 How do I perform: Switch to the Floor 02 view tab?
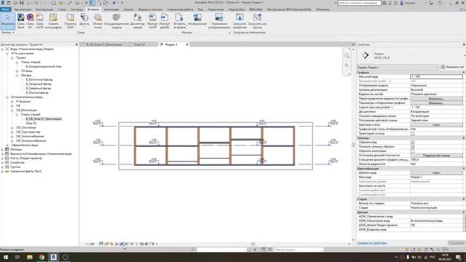point(140,44)
